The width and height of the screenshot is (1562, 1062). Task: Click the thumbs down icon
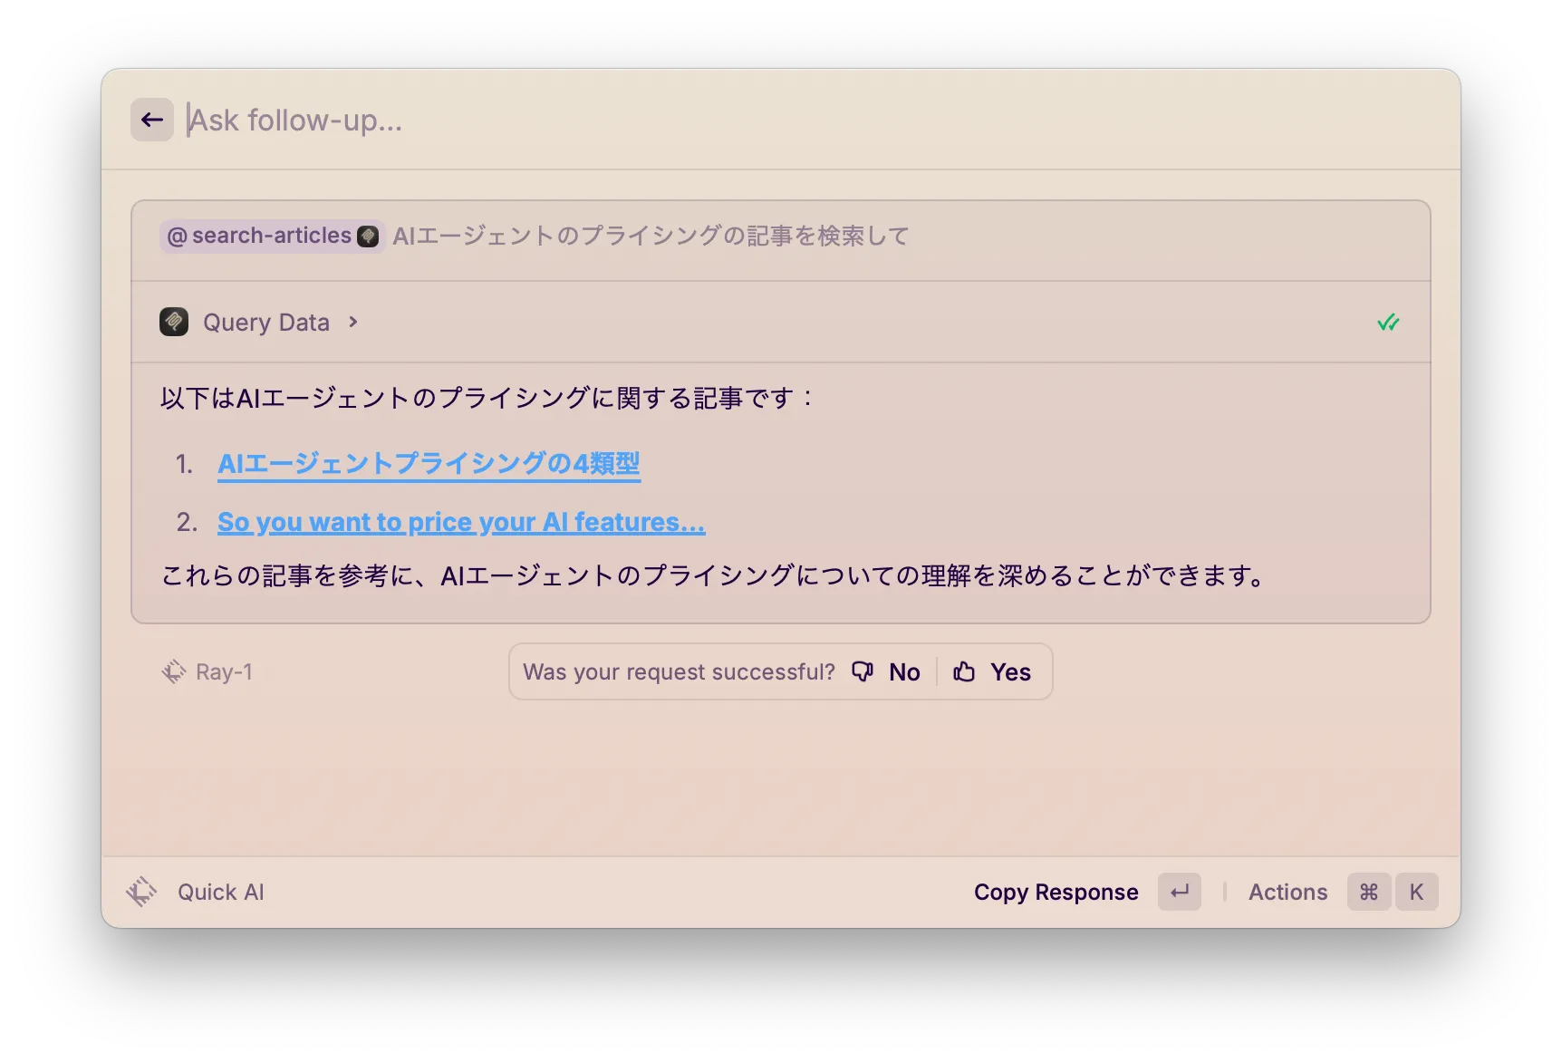tap(863, 671)
